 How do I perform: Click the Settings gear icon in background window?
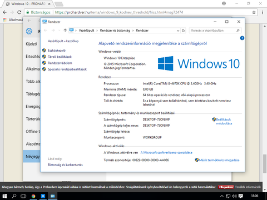[x=29, y=31]
